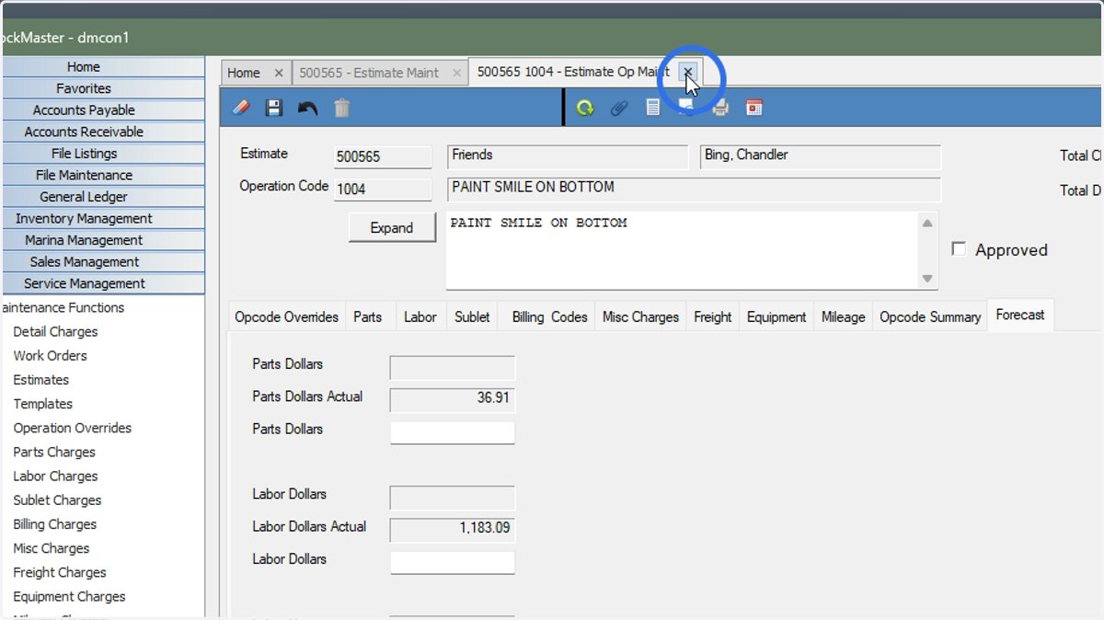This screenshot has width=1104, height=620.
Task: Click the editable Parts Dollars input field
Action: point(453,432)
